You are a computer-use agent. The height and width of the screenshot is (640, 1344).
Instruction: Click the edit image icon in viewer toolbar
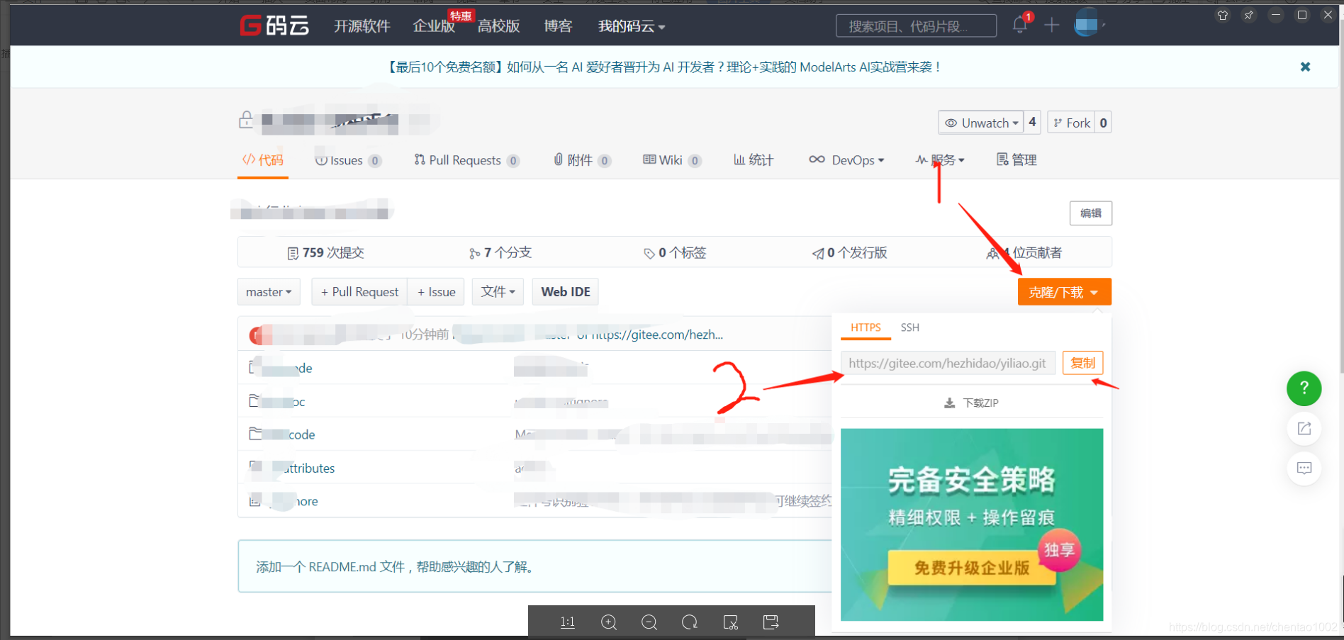point(730,622)
